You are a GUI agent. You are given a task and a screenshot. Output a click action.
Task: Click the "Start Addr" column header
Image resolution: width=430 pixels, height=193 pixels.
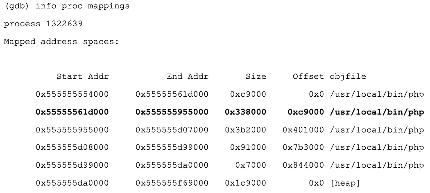(82, 77)
